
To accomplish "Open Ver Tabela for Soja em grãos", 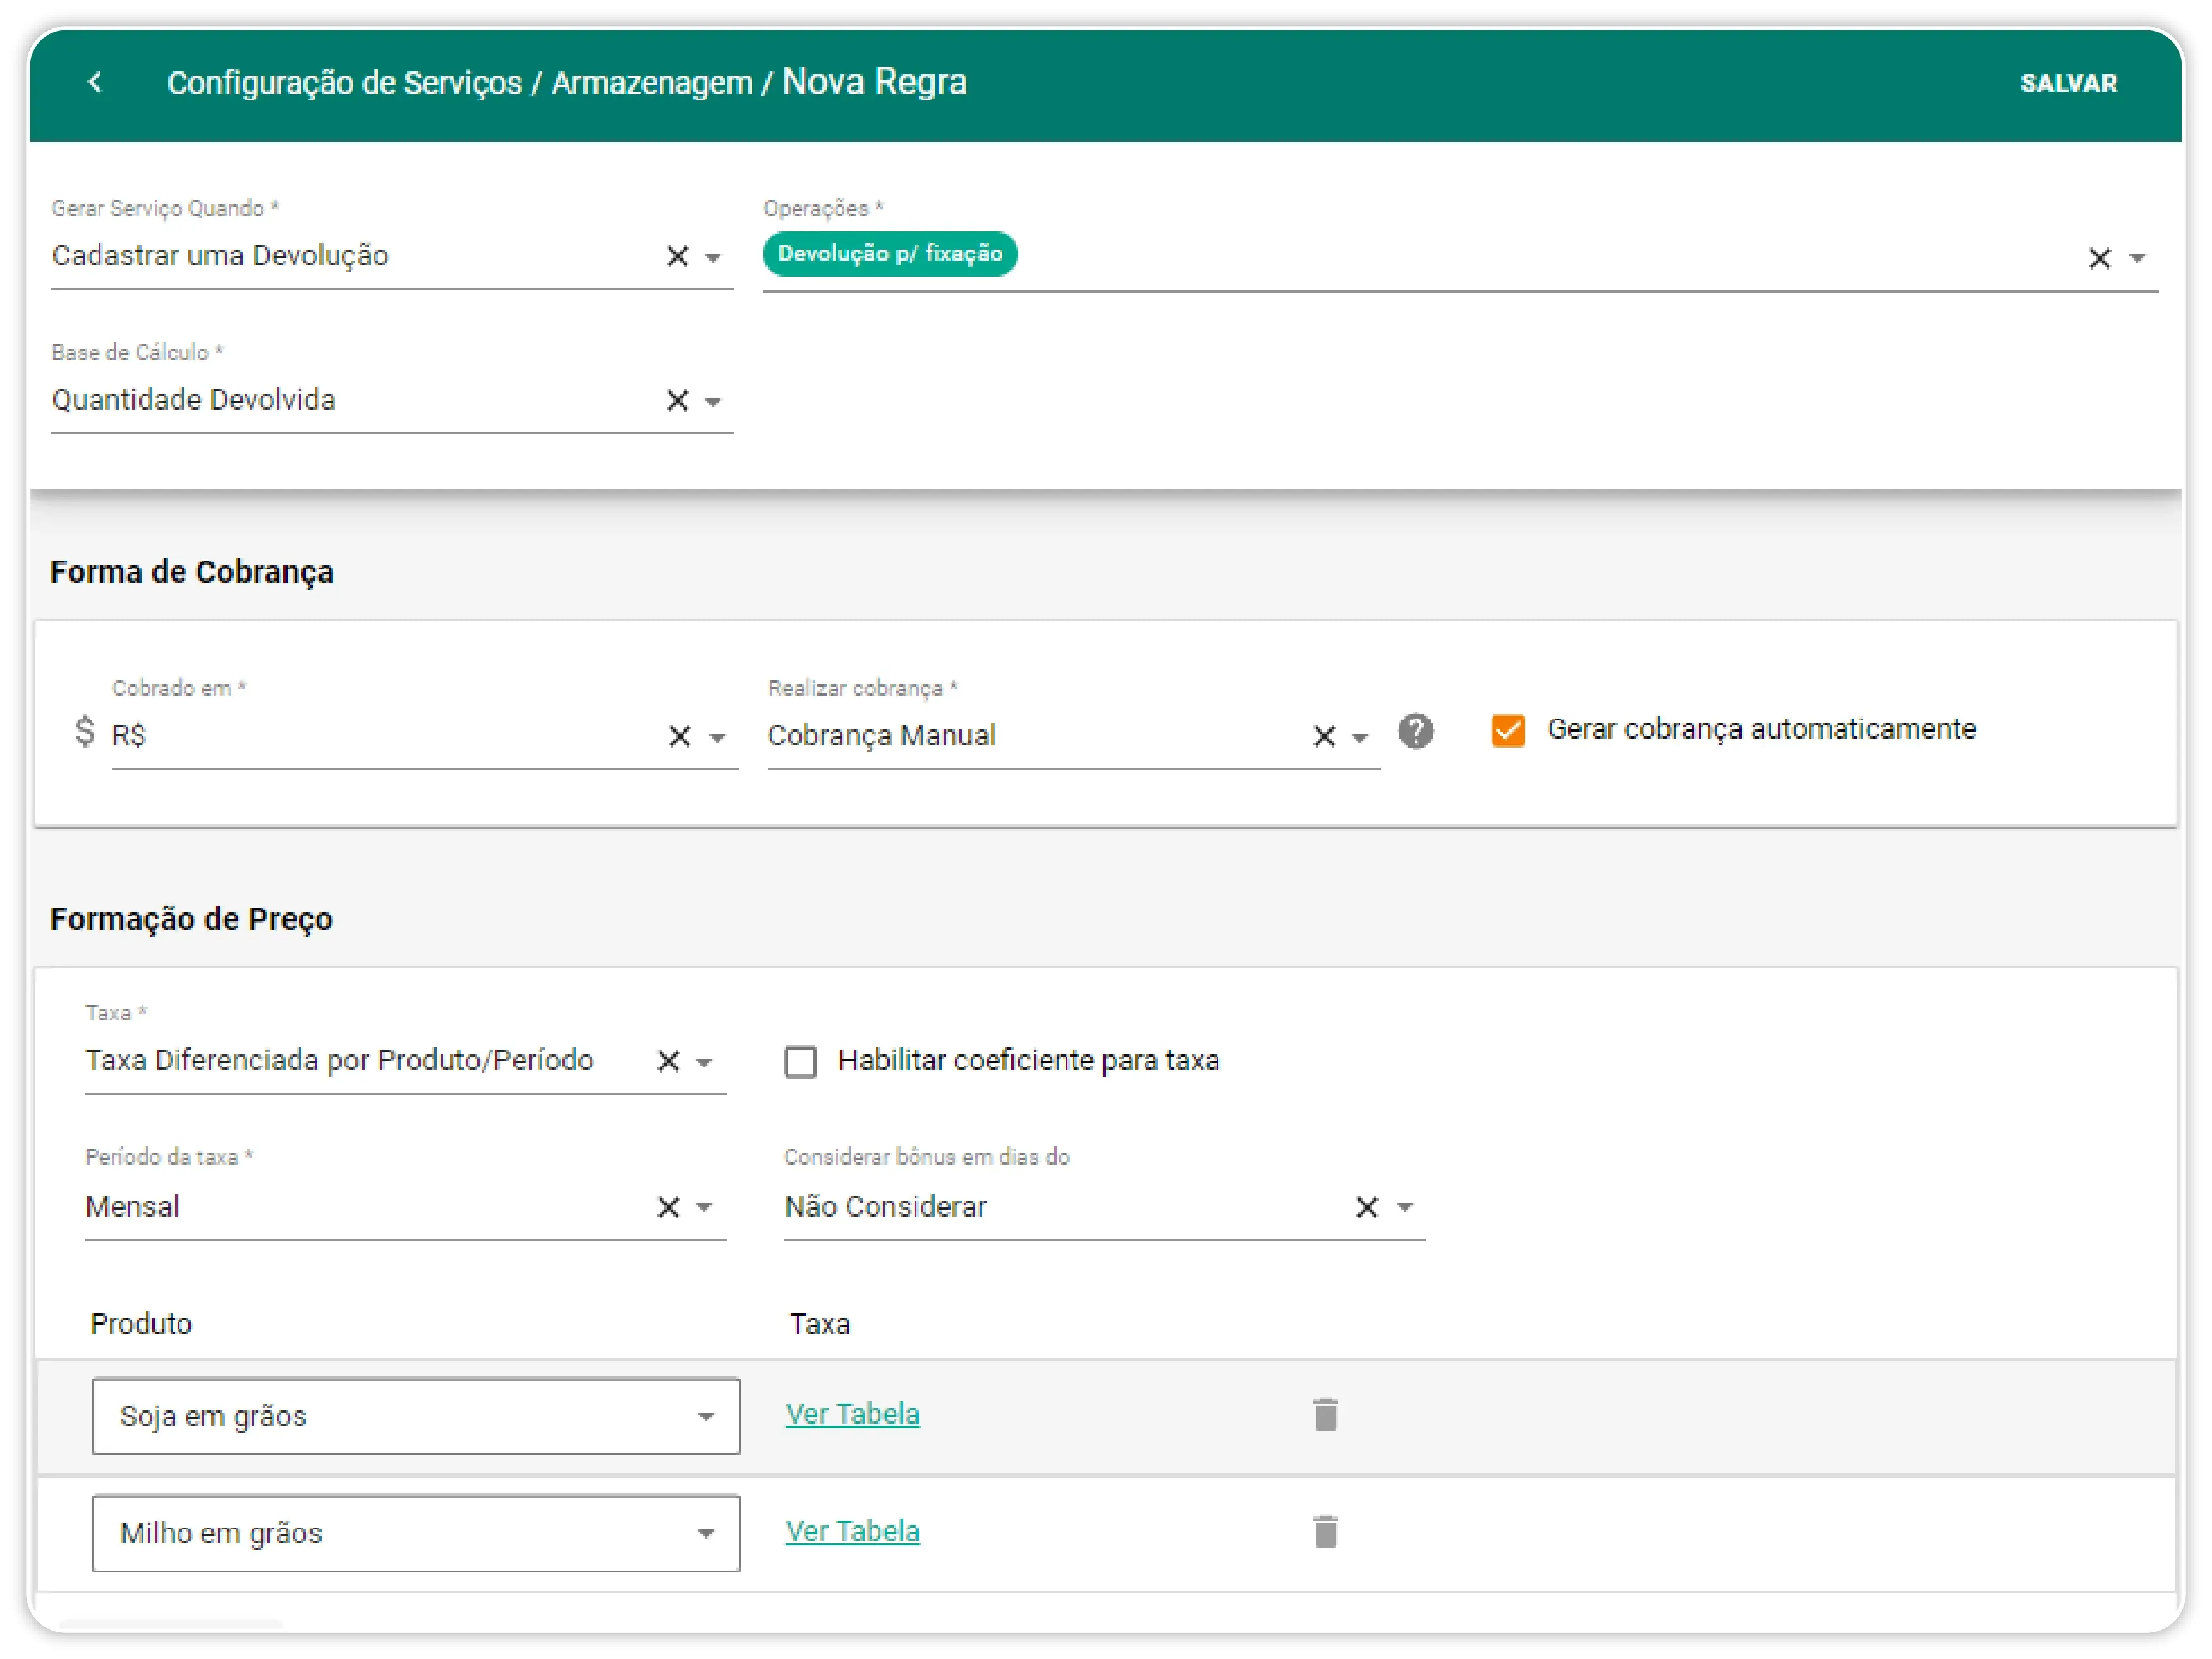I will click(852, 1414).
